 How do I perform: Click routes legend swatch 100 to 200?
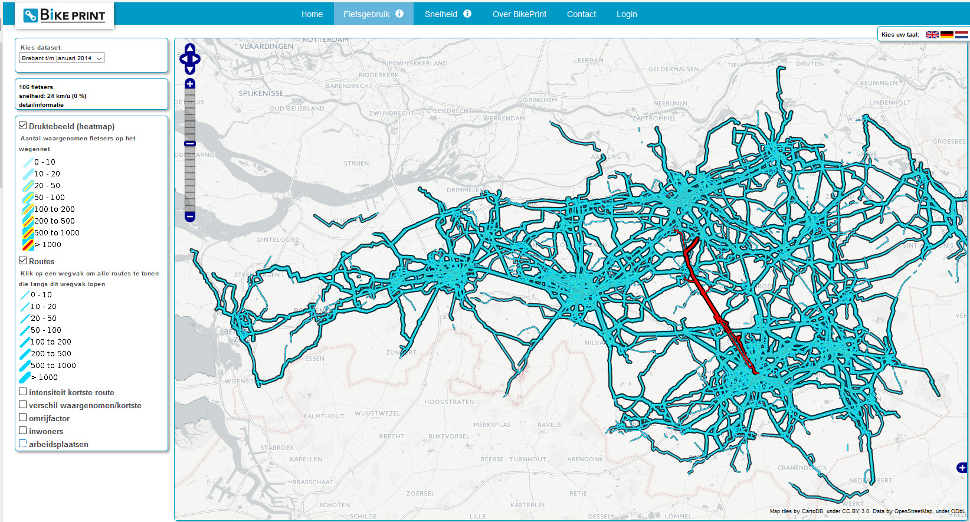click(25, 342)
